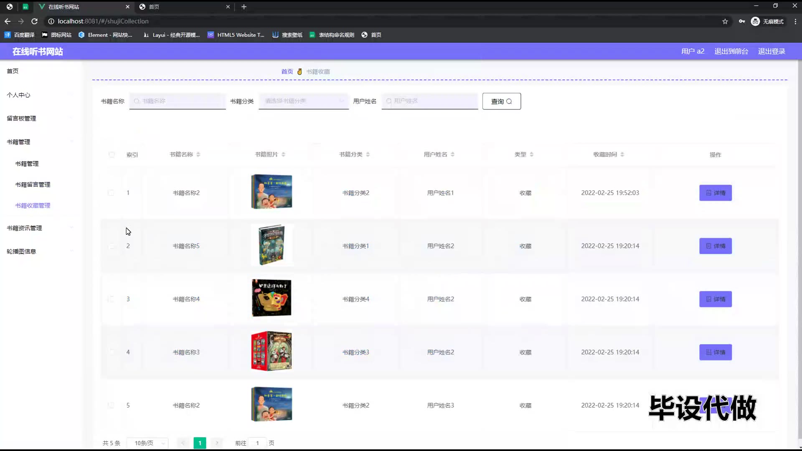Open the 10条/页 page size dropdown
Image resolution: width=802 pixels, height=451 pixels.
[147, 443]
